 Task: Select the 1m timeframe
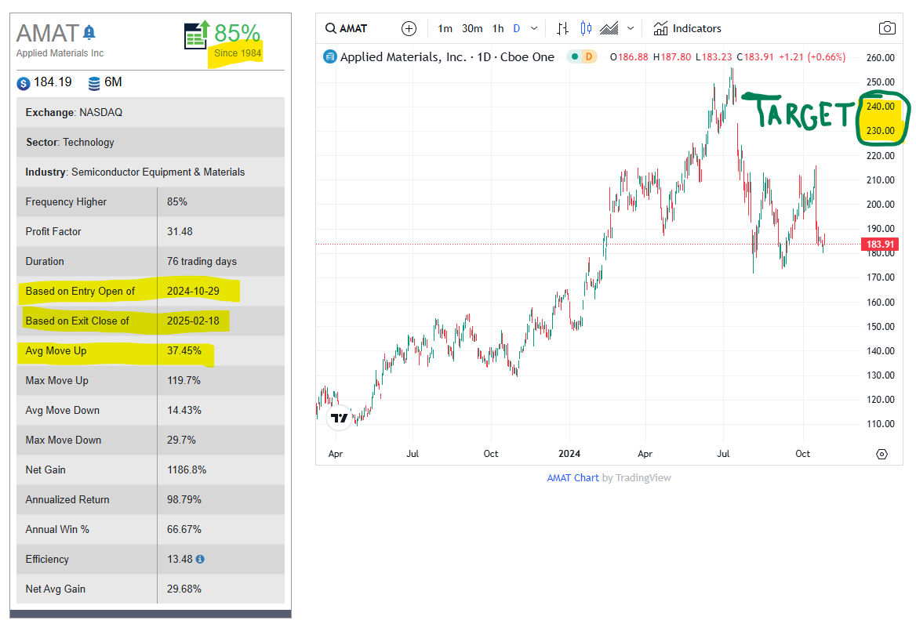445,28
